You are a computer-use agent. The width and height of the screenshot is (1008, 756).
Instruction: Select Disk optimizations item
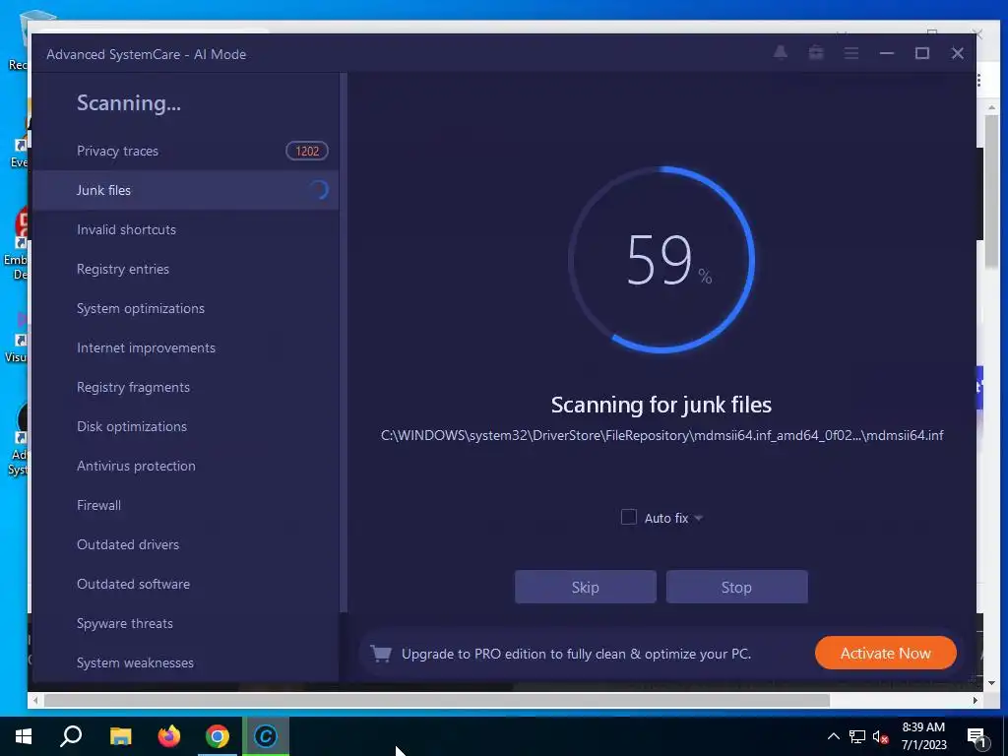pyautogui.click(x=185, y=426)
